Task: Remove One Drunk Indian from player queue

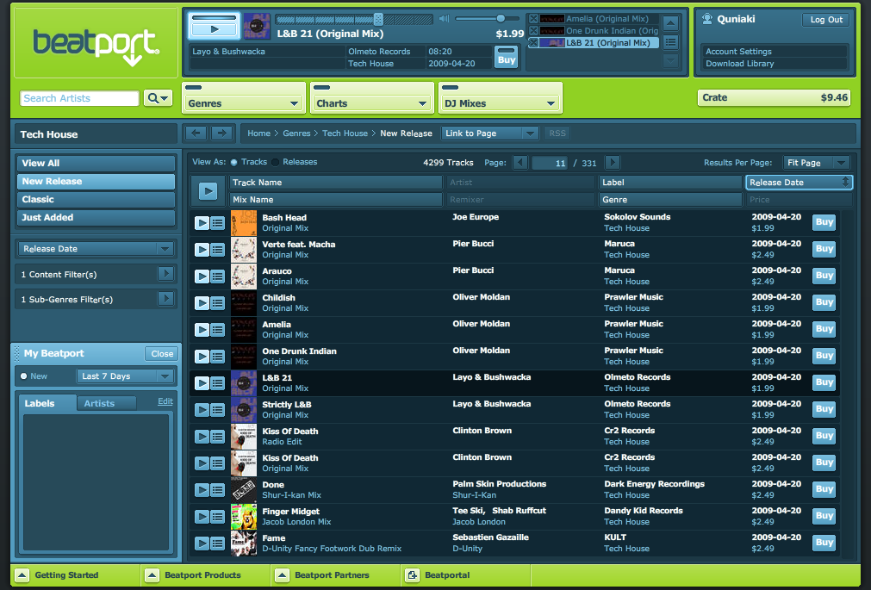Action: [x=533, y=30]
